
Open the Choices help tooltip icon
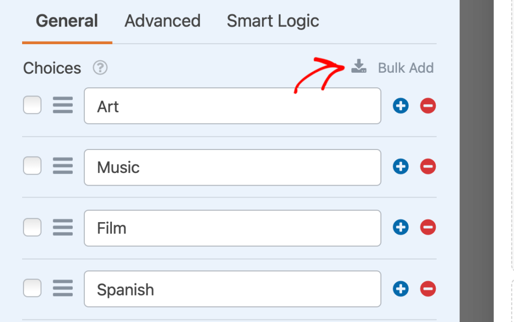coord(100,68)
